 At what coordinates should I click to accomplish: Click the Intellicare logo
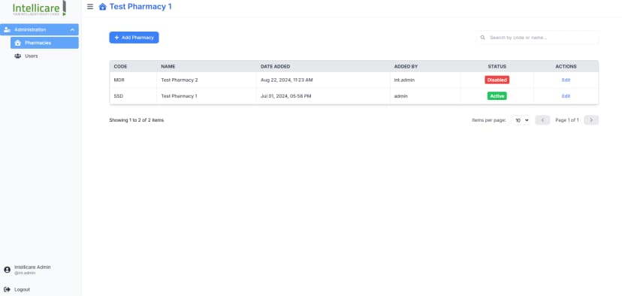point(39,8)
